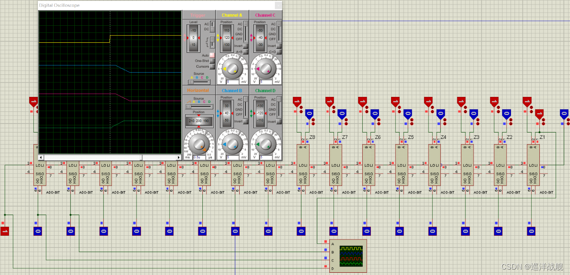570x275 pixels.
Task: Click the A+B sum button
Action: pos(246,51)
